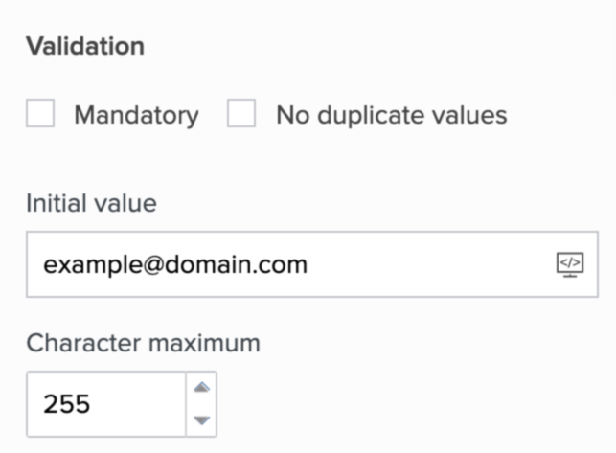This screenshot has width=616, height=453.
Task: Place cursor in the example@domain.com text
Action: (175, 264)
